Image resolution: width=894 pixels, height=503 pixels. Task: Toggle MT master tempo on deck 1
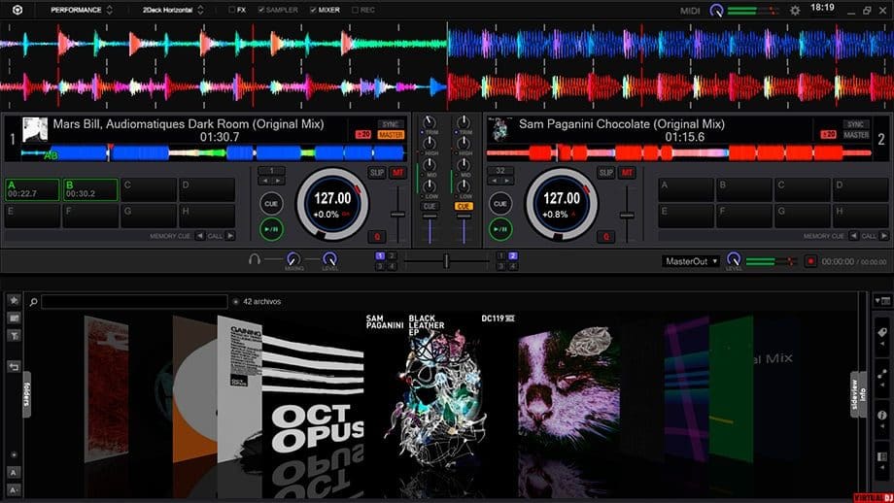pos(398,173)
